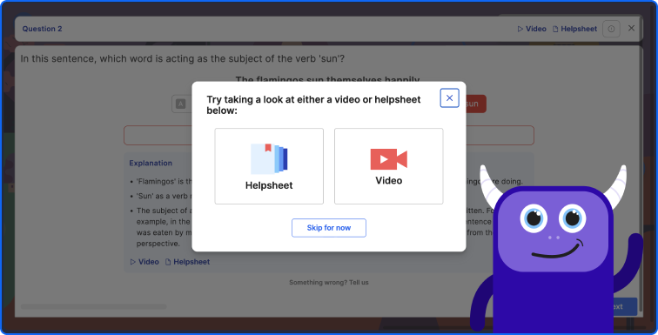Click the info icon in the header
Screen dimensions: 658x335
tap(611, 29)
